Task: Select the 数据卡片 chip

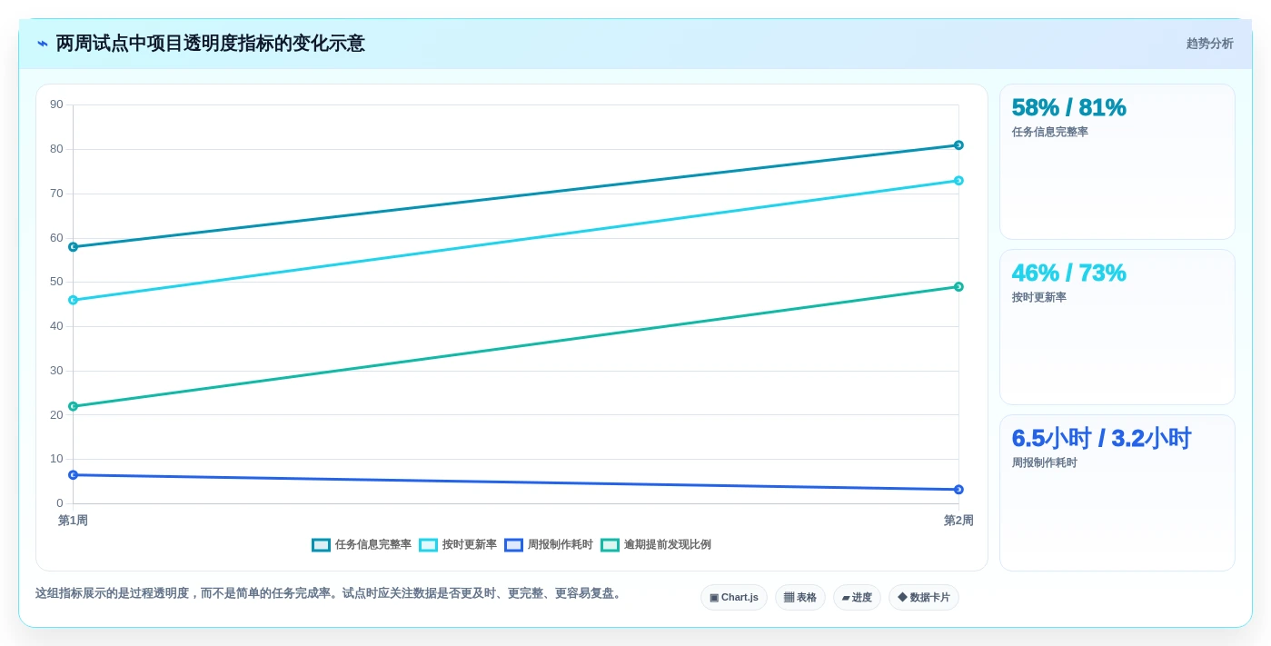Action: point(923,597)
